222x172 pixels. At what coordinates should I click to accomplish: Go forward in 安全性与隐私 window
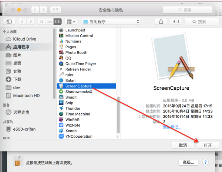[43, 10]
